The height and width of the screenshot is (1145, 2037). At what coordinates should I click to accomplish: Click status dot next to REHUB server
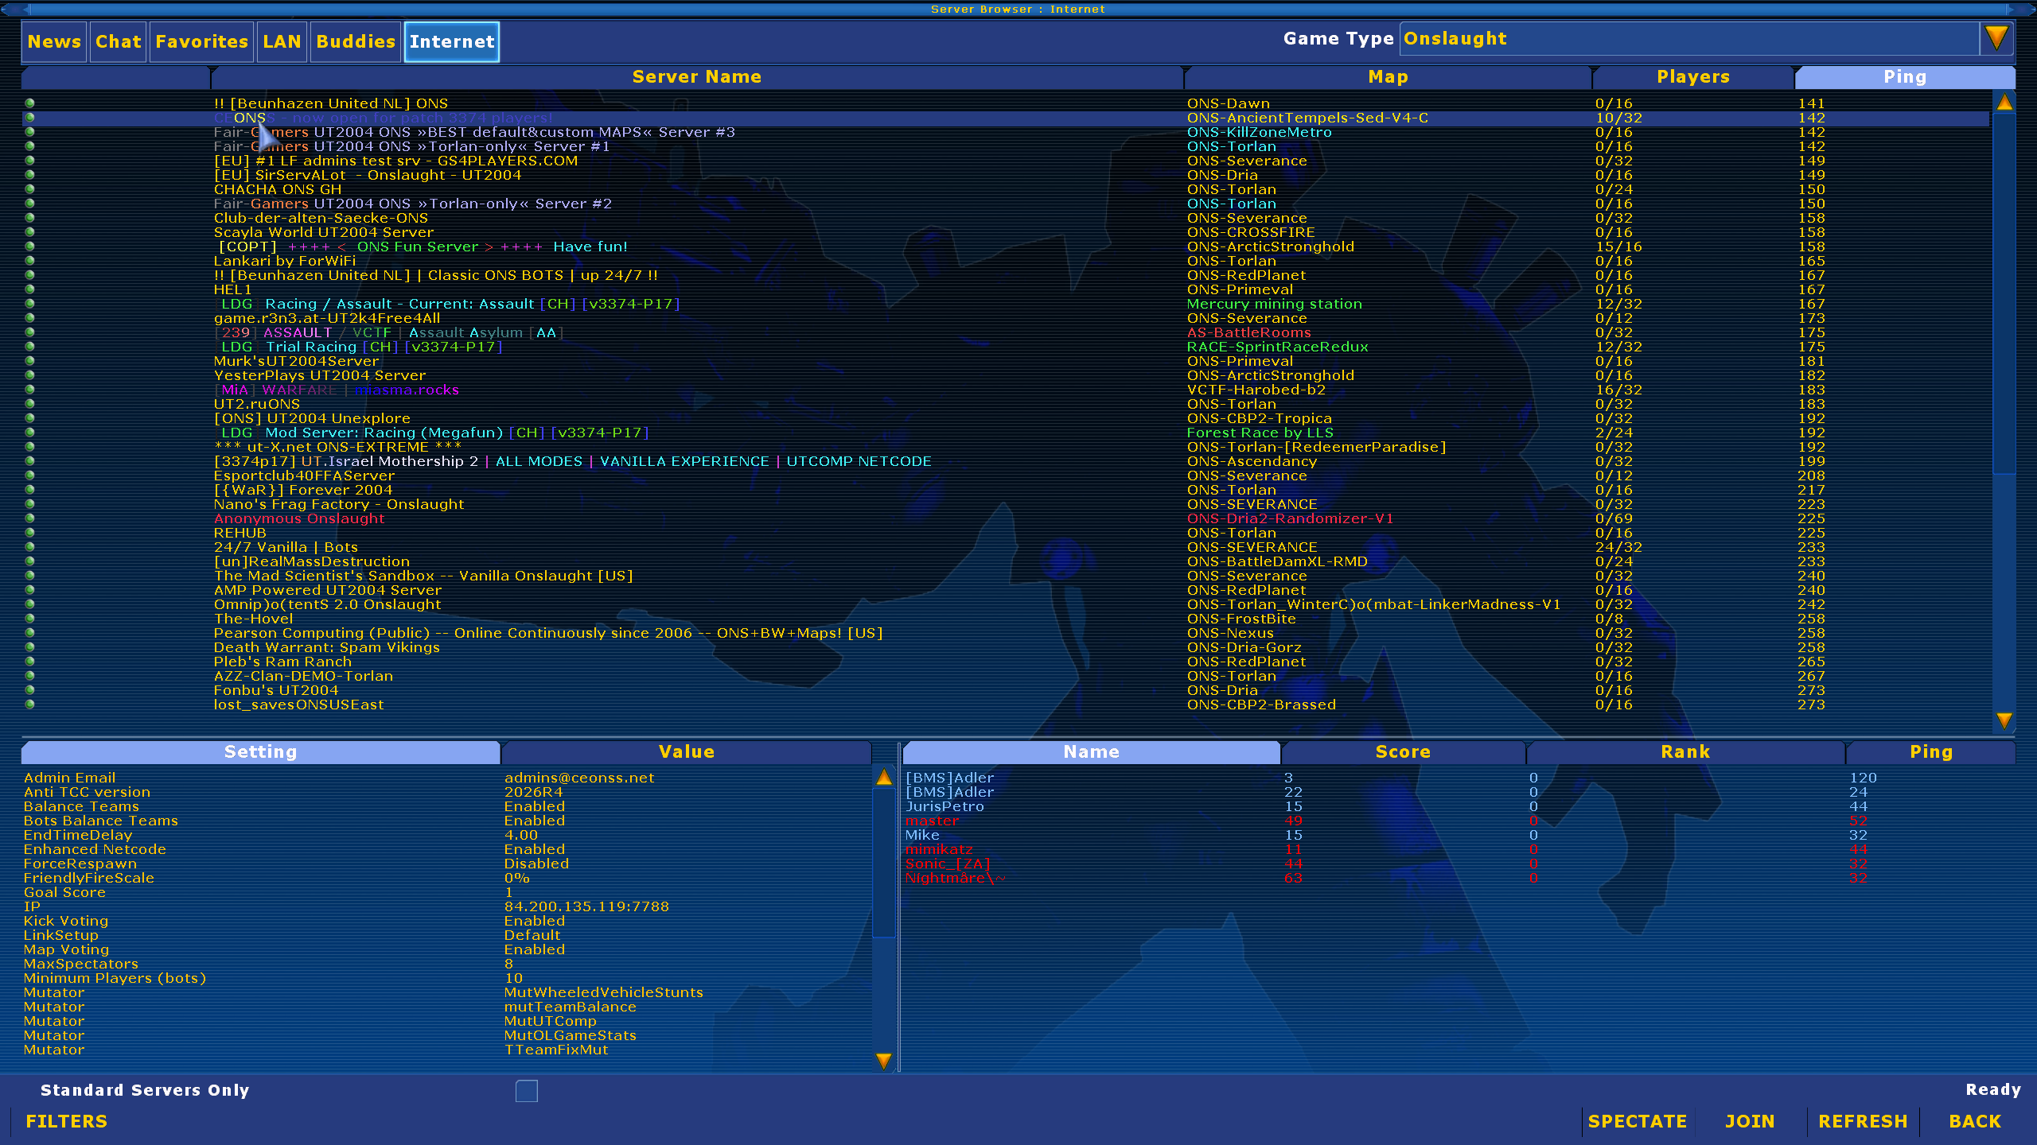pos(29,533)
